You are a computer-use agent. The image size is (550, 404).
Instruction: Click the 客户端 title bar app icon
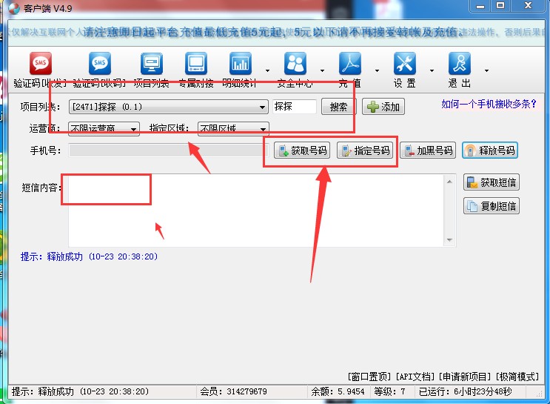click(14, 8)
